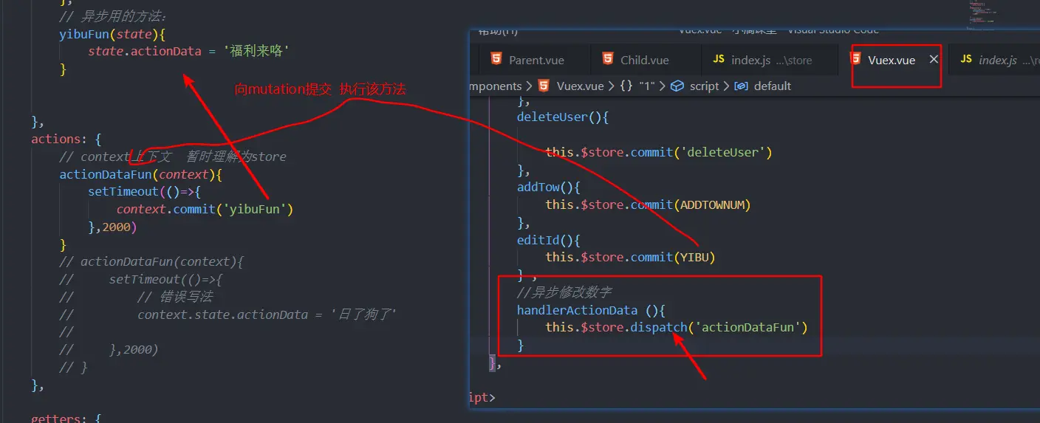This screenshot has height=423, width=1040.
Task: Click the deleteUser(){ line in Vuex.vue
Action: [562, 117]
